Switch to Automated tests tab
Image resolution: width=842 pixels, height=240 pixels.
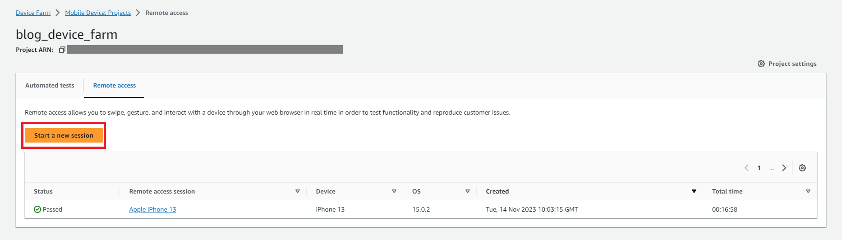(50, 85)
